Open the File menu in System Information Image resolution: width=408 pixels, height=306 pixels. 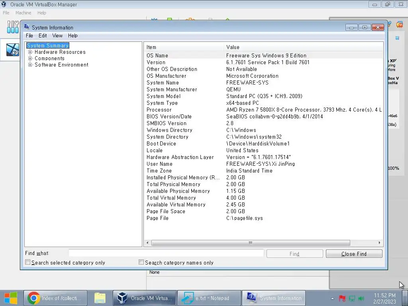(29, 35)
